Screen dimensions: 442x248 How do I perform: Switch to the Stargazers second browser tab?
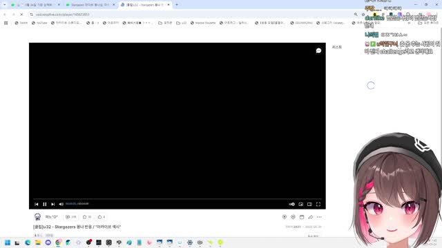coord(90,5)
